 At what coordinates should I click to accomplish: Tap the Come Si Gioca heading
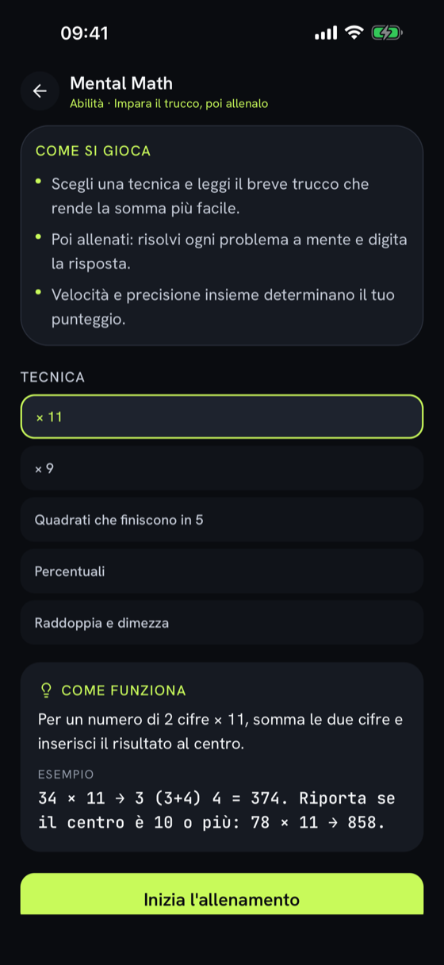point(94,151)
